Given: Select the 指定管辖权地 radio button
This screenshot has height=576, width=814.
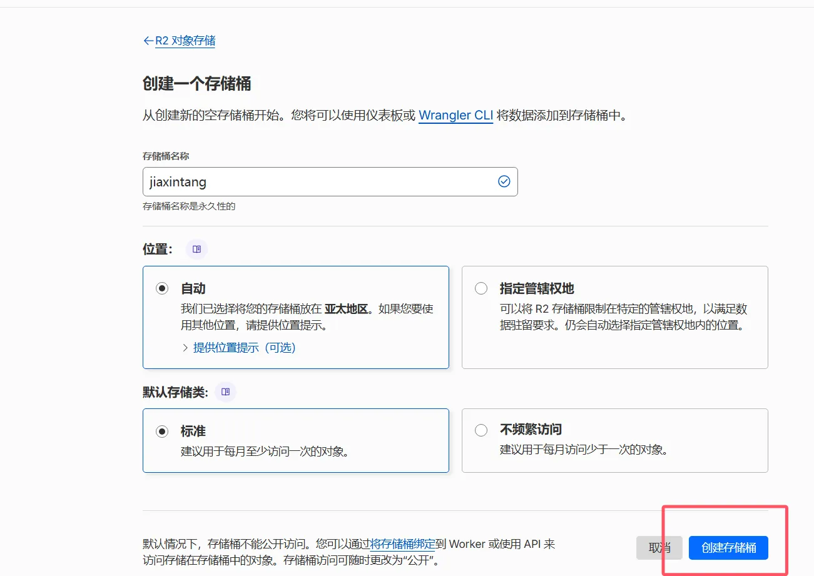Looking at the screenshot, I should point(481,288).
